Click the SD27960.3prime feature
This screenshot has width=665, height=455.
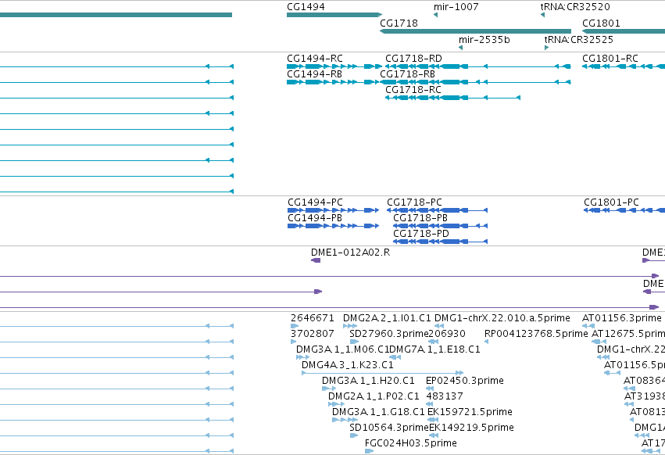(x=354, y=342)
